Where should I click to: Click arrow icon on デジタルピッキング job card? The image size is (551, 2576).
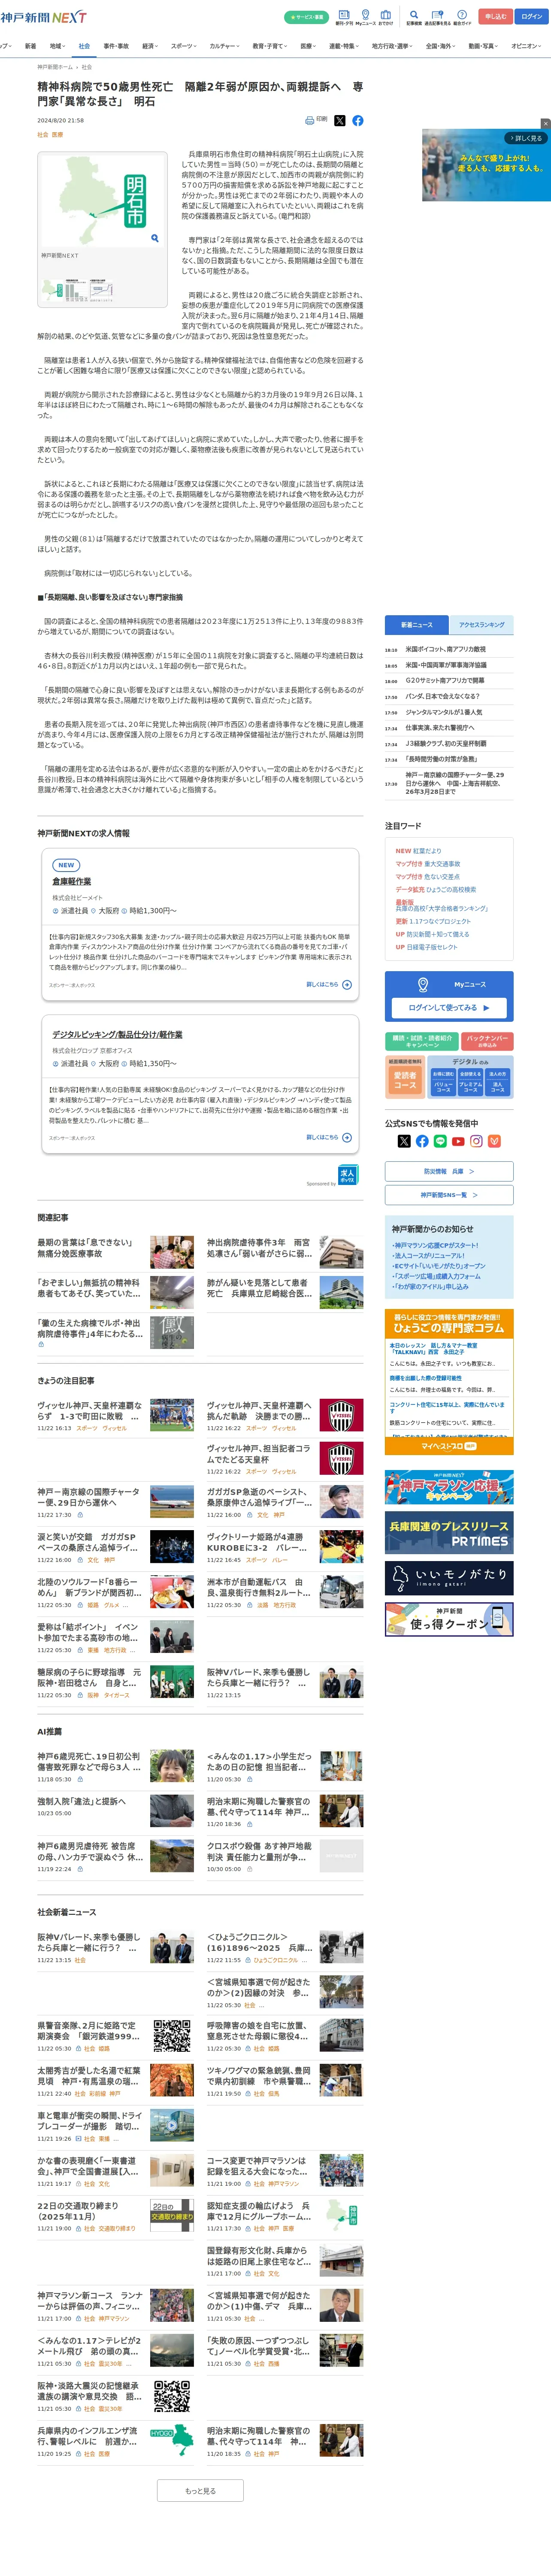tap(347, 1137)
